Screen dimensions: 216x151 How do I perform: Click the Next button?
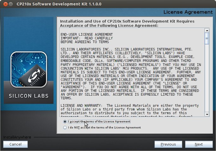pos(199,144)
